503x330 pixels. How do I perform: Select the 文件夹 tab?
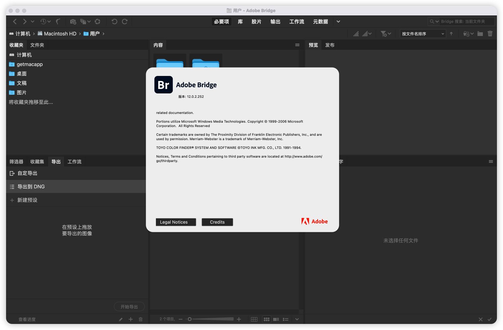point(37,45)
